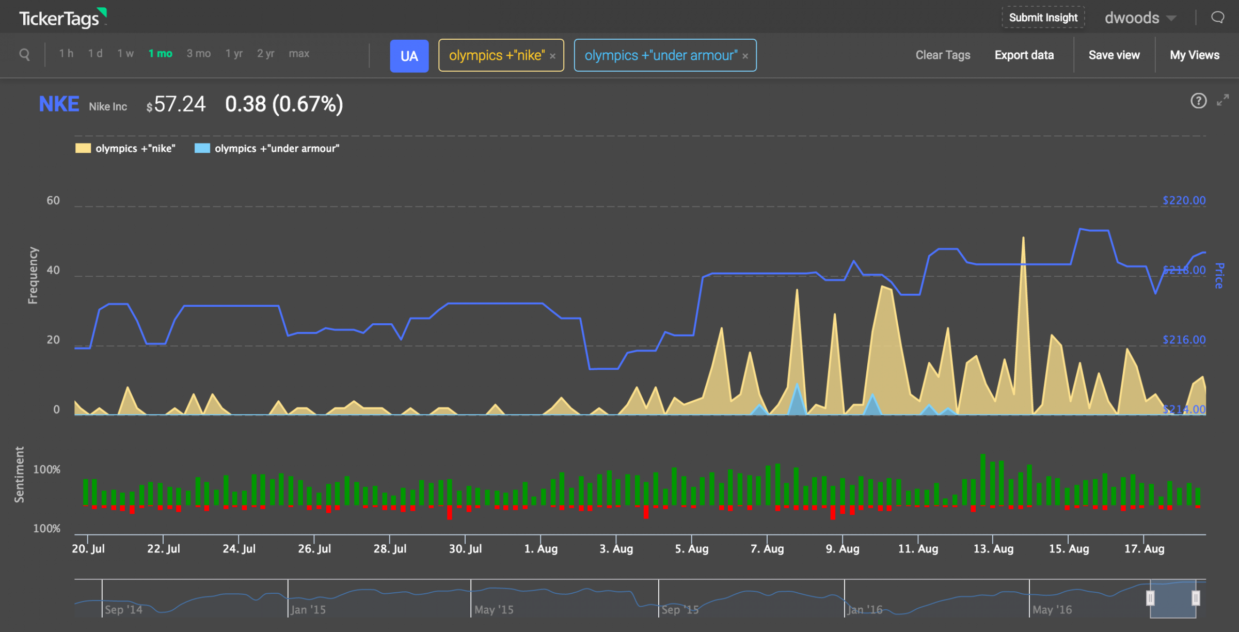The image size is (1239, 632).
Task: Click Export data
Action: click(x=1024, y=55)
